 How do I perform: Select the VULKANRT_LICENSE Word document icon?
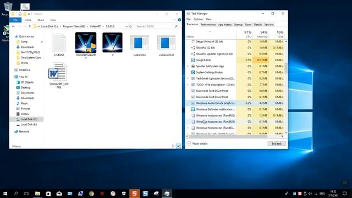coord(57,72)
